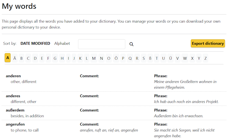227x139 pixels.
Task: Show words starting with D
Action: point(35,58)
